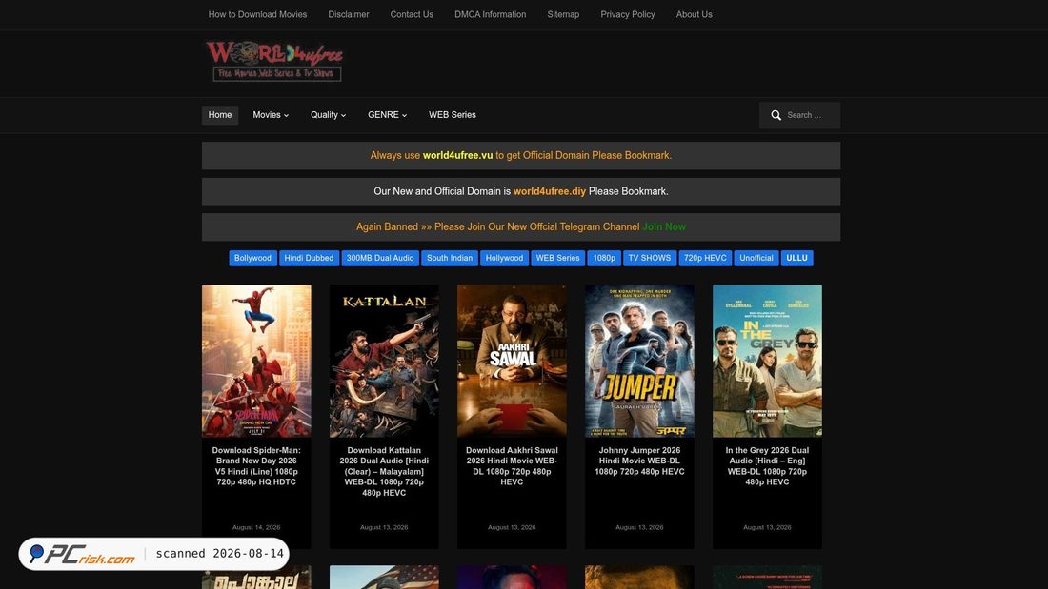The height and width of the screenshot is (589, 1048).
Task: Select the WEB Series blue tag
Action: point(558,259)
